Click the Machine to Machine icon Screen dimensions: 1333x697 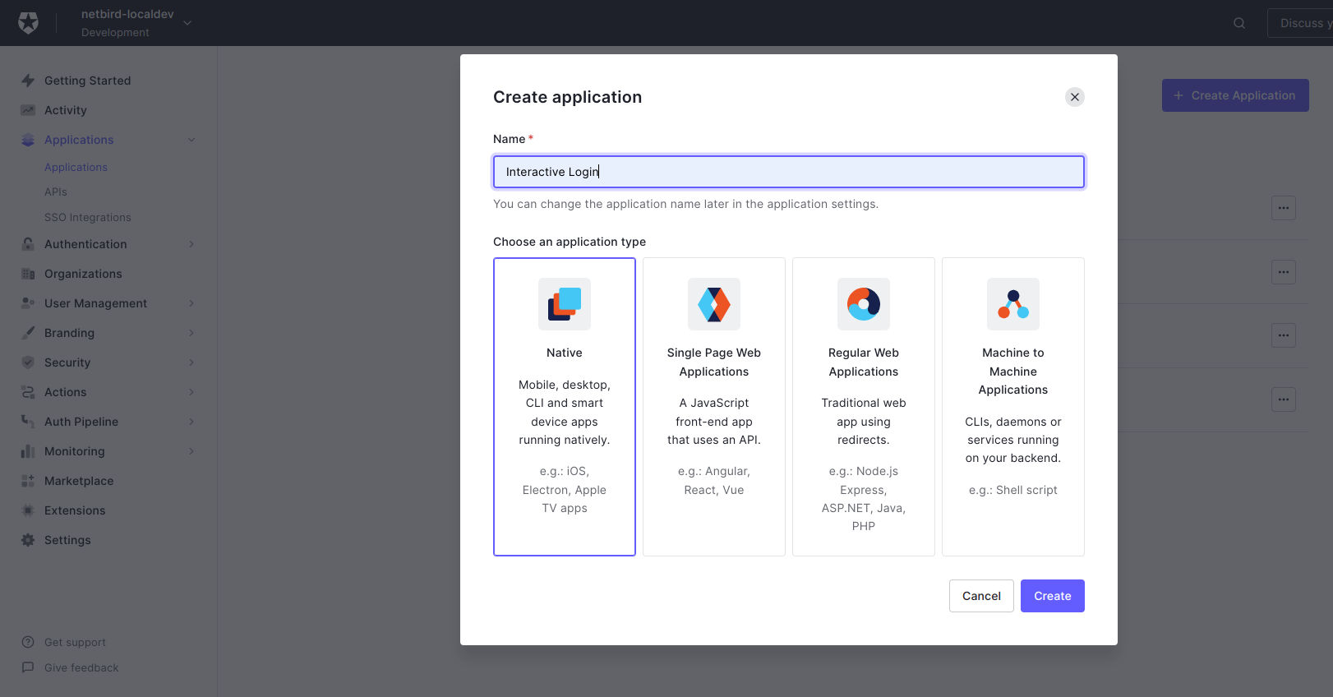1013,304
